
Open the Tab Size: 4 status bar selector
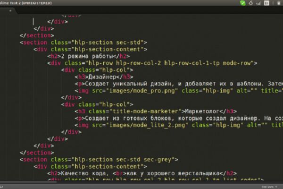[269, 187]
